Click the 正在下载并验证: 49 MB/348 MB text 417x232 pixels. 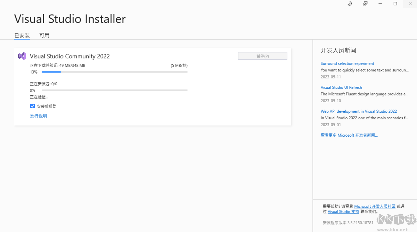58,65
